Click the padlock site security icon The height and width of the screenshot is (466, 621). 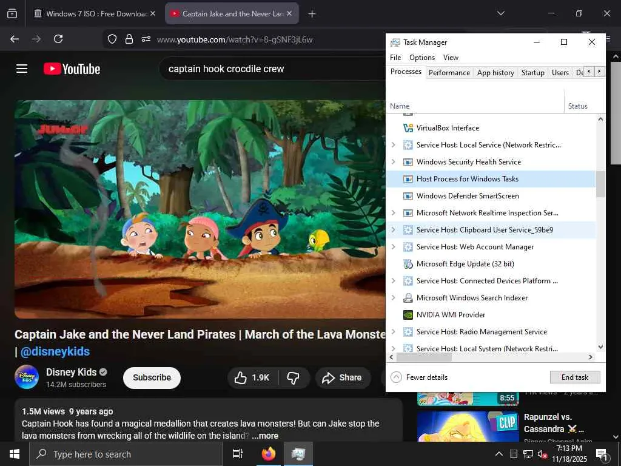129,39
